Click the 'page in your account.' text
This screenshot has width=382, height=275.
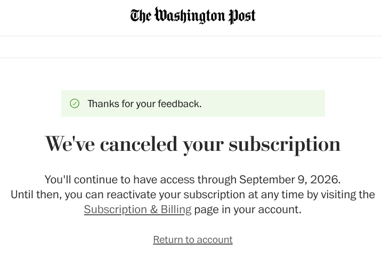click(x=248, y=209)
